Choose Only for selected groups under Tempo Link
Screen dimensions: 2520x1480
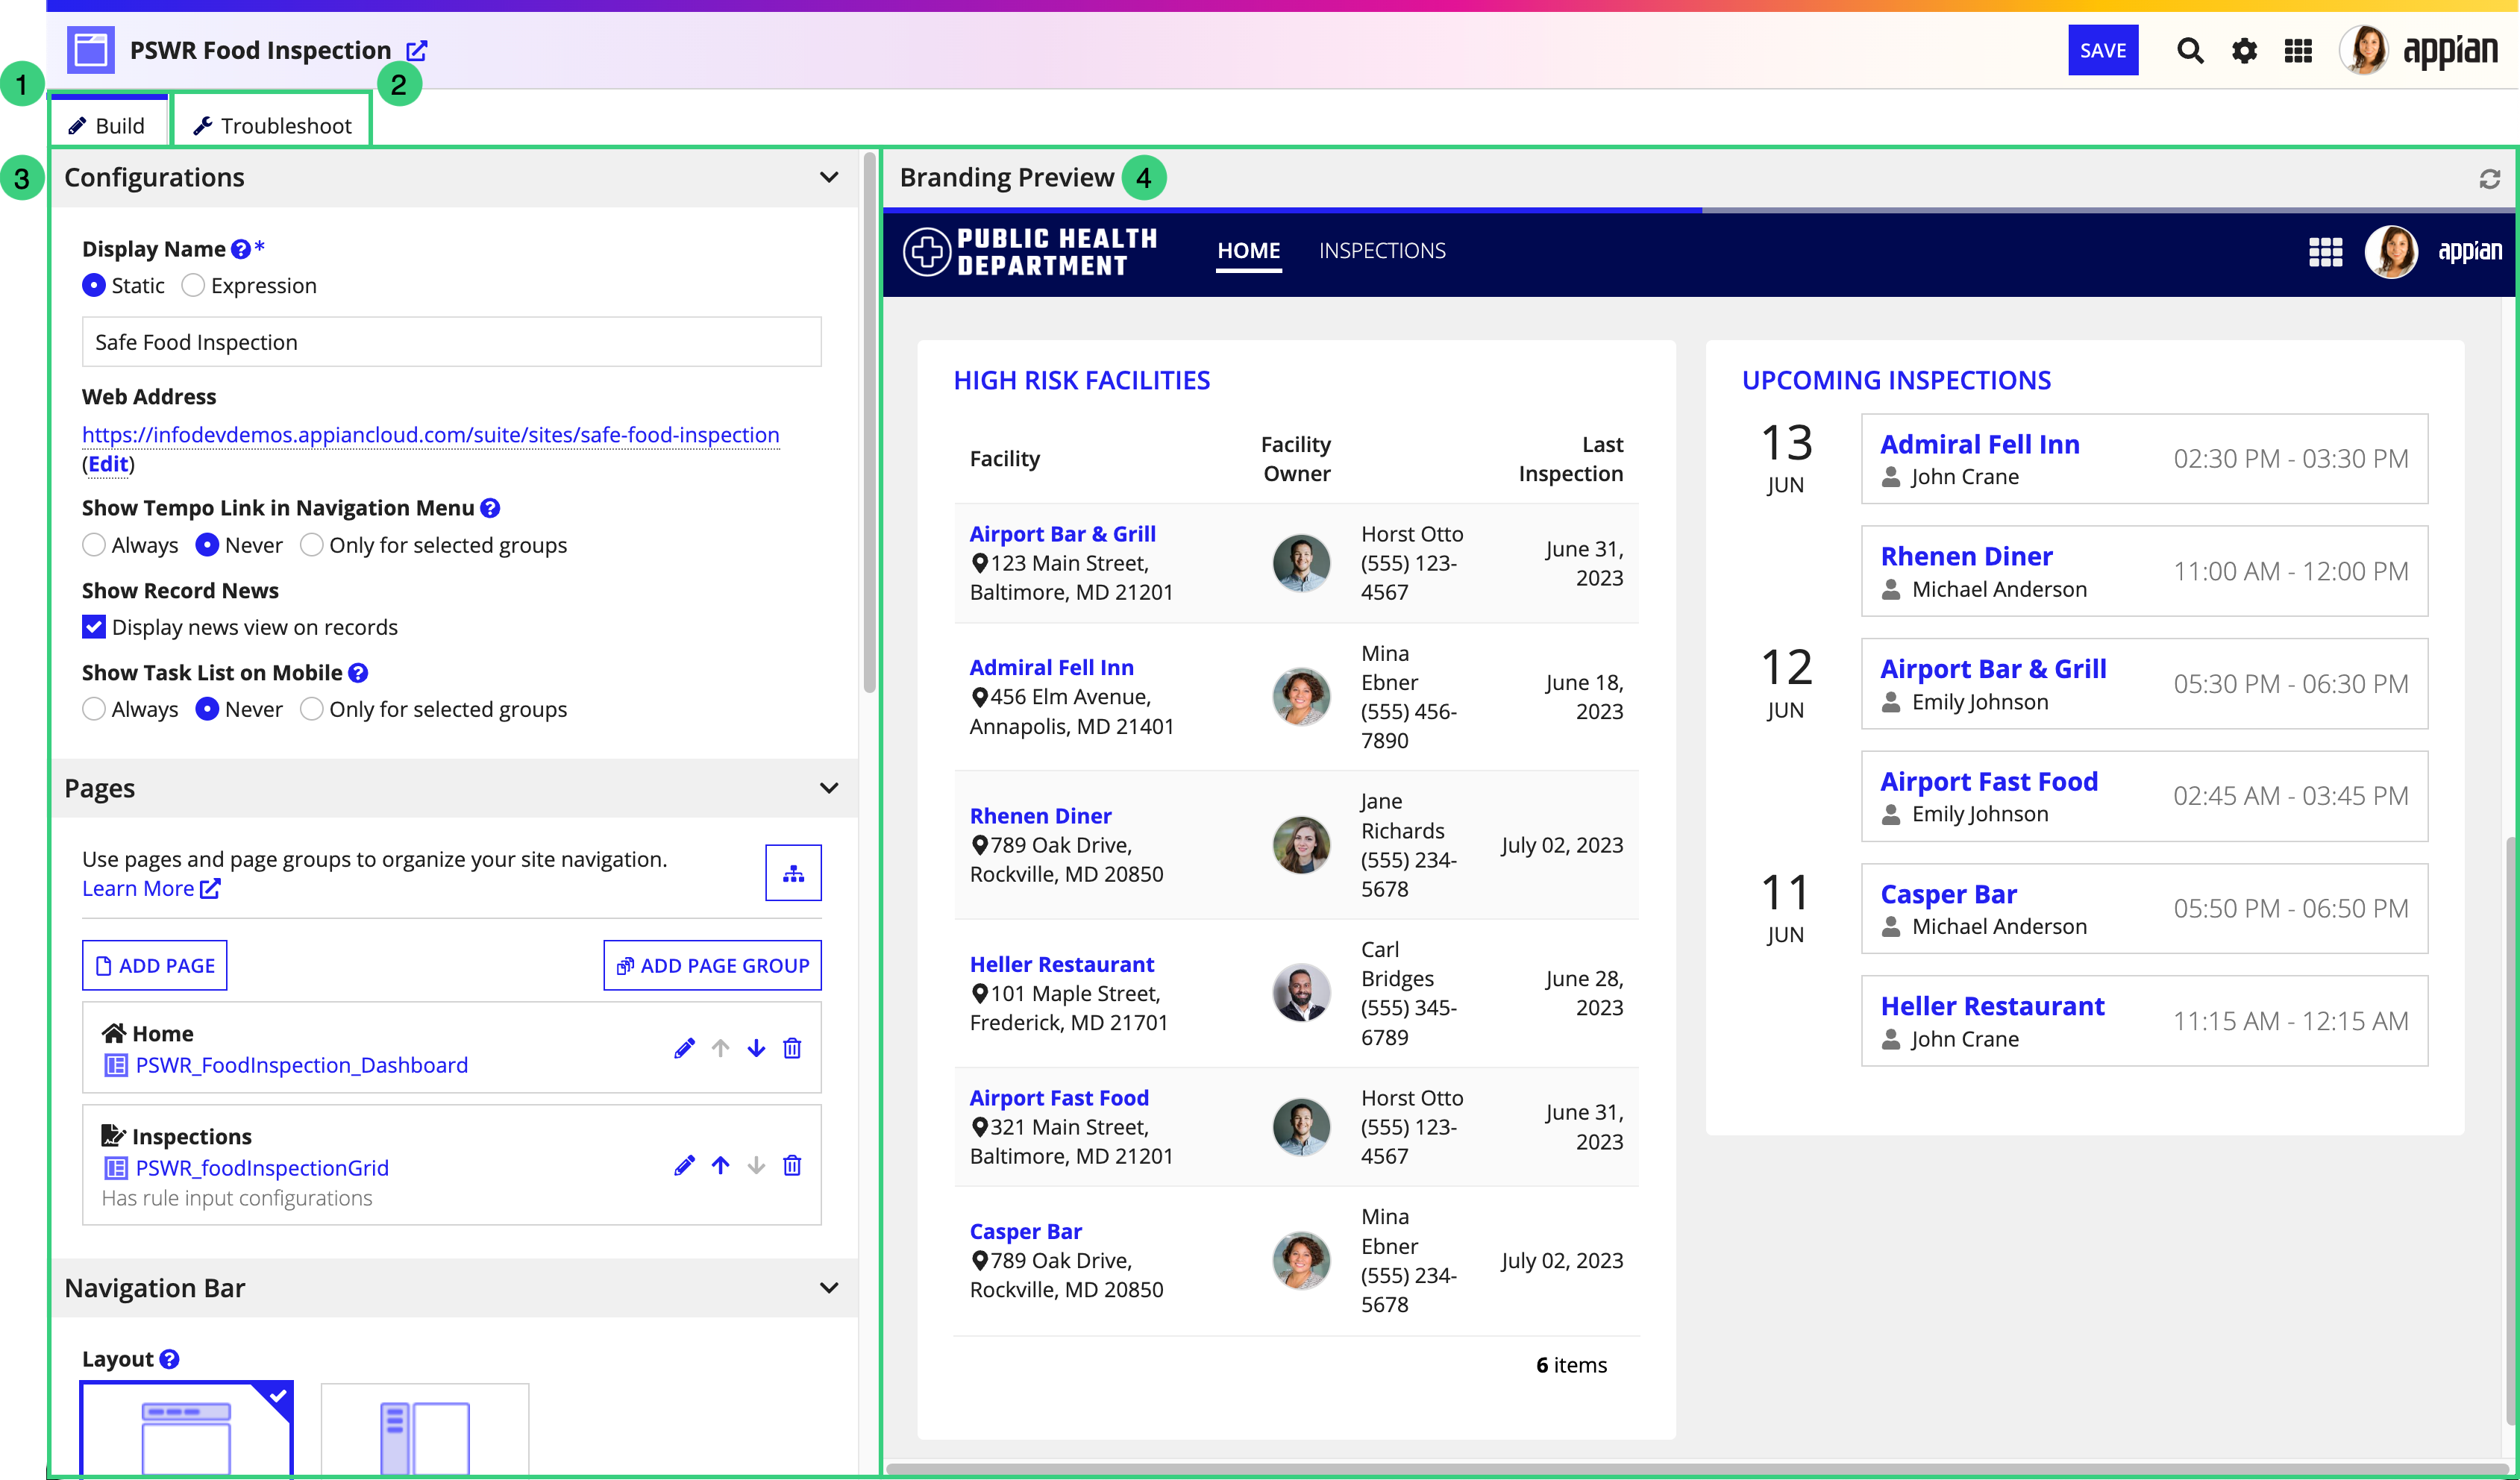tap(311, 545)
